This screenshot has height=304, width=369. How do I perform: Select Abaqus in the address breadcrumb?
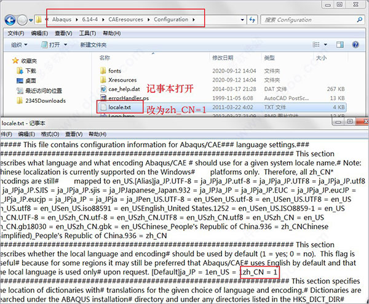click(x=61, y=20)
